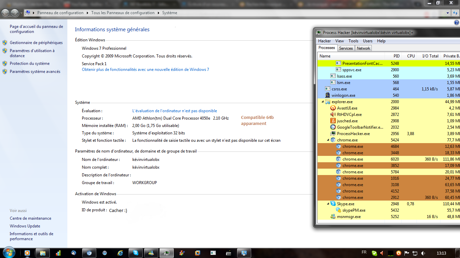Select winlogon.exe process row
This screenshot has height=258, width=460.
[389, 95]
